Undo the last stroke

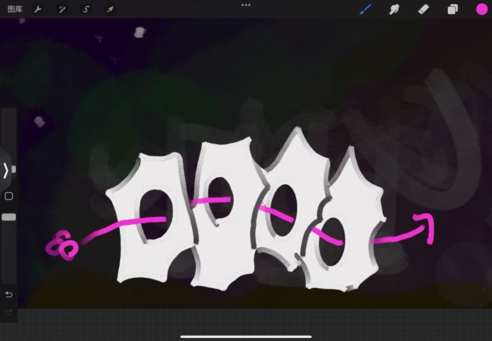pyautogui.click(x=9, y=295)
